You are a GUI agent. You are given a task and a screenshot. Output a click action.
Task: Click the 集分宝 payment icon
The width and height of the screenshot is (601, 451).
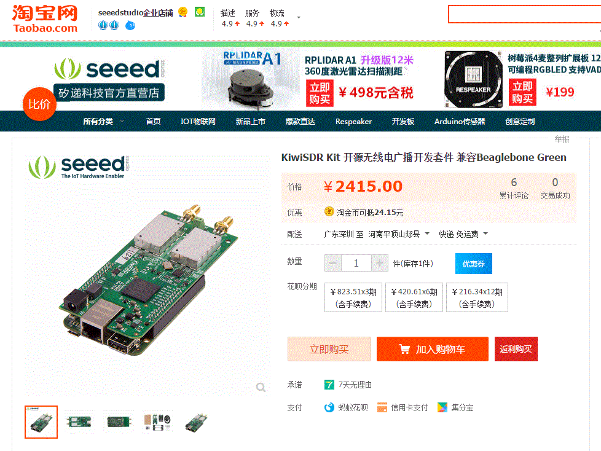click(442, 408)
